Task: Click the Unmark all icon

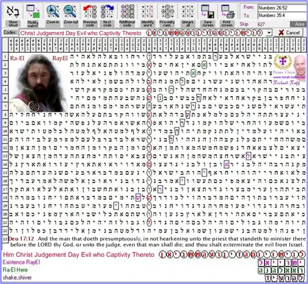Action: point(187,12)
